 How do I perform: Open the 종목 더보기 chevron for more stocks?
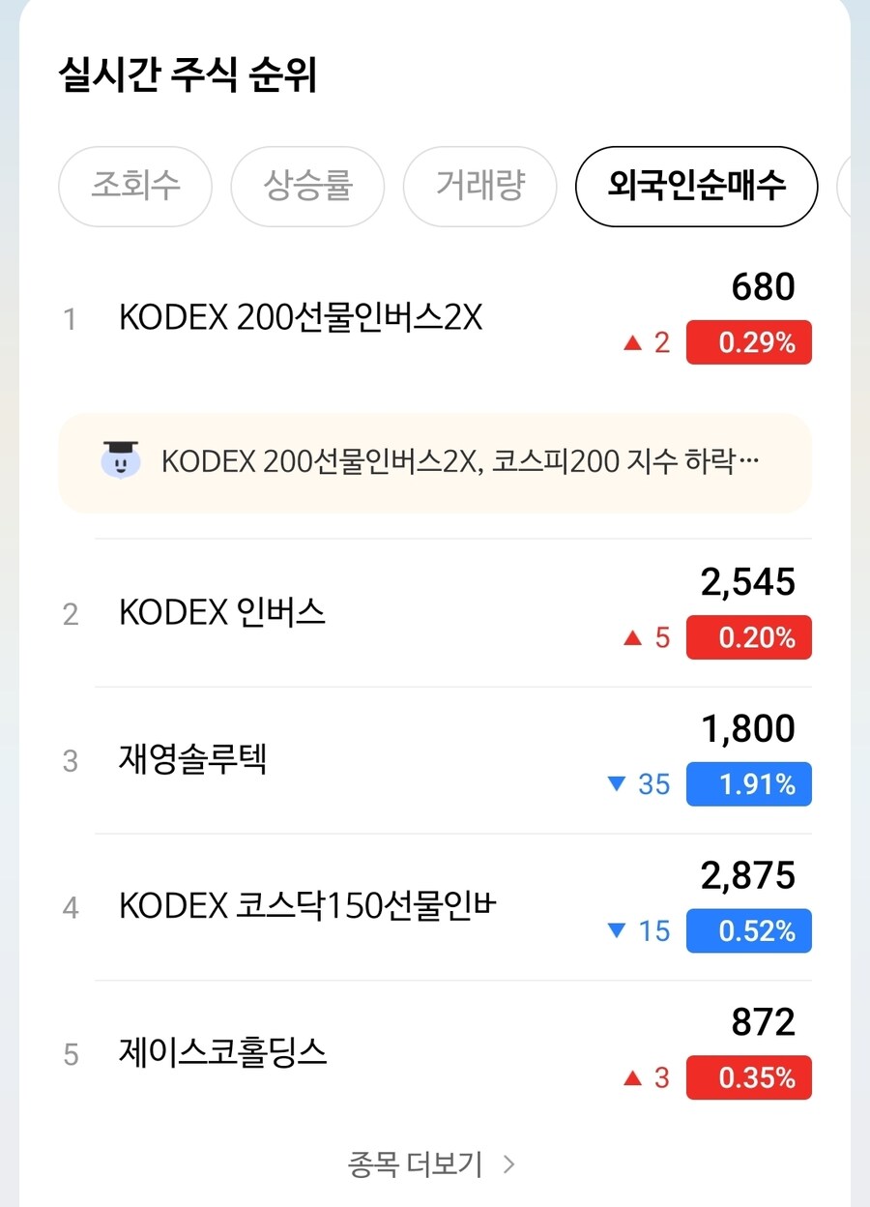(x=509, y=1165)
